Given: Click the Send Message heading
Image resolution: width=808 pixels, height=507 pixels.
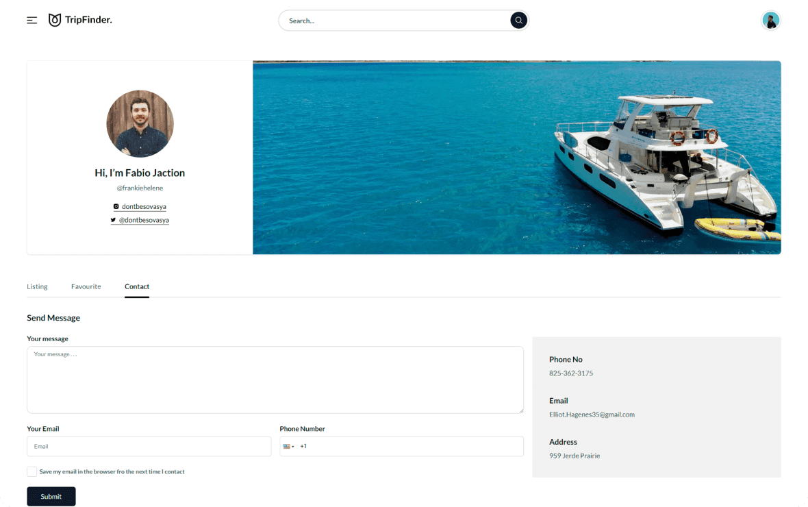Looking at the screenshot, I should pos(53,318).
